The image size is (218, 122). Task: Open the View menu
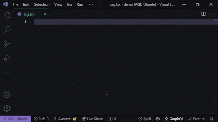tap(58, 4)
